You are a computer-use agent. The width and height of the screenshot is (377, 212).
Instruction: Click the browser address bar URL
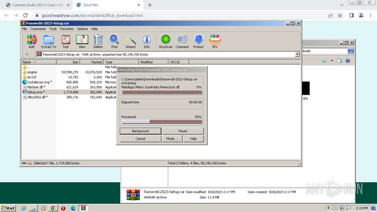pos(92,16)
